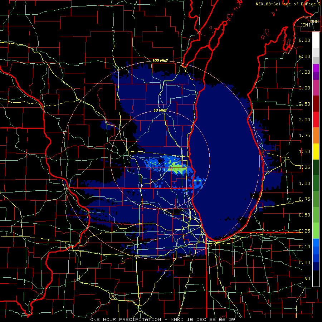Select the pink legend swatch beside 3.00
The width and height of the screenshot is (322, 322).
(316, 88)
